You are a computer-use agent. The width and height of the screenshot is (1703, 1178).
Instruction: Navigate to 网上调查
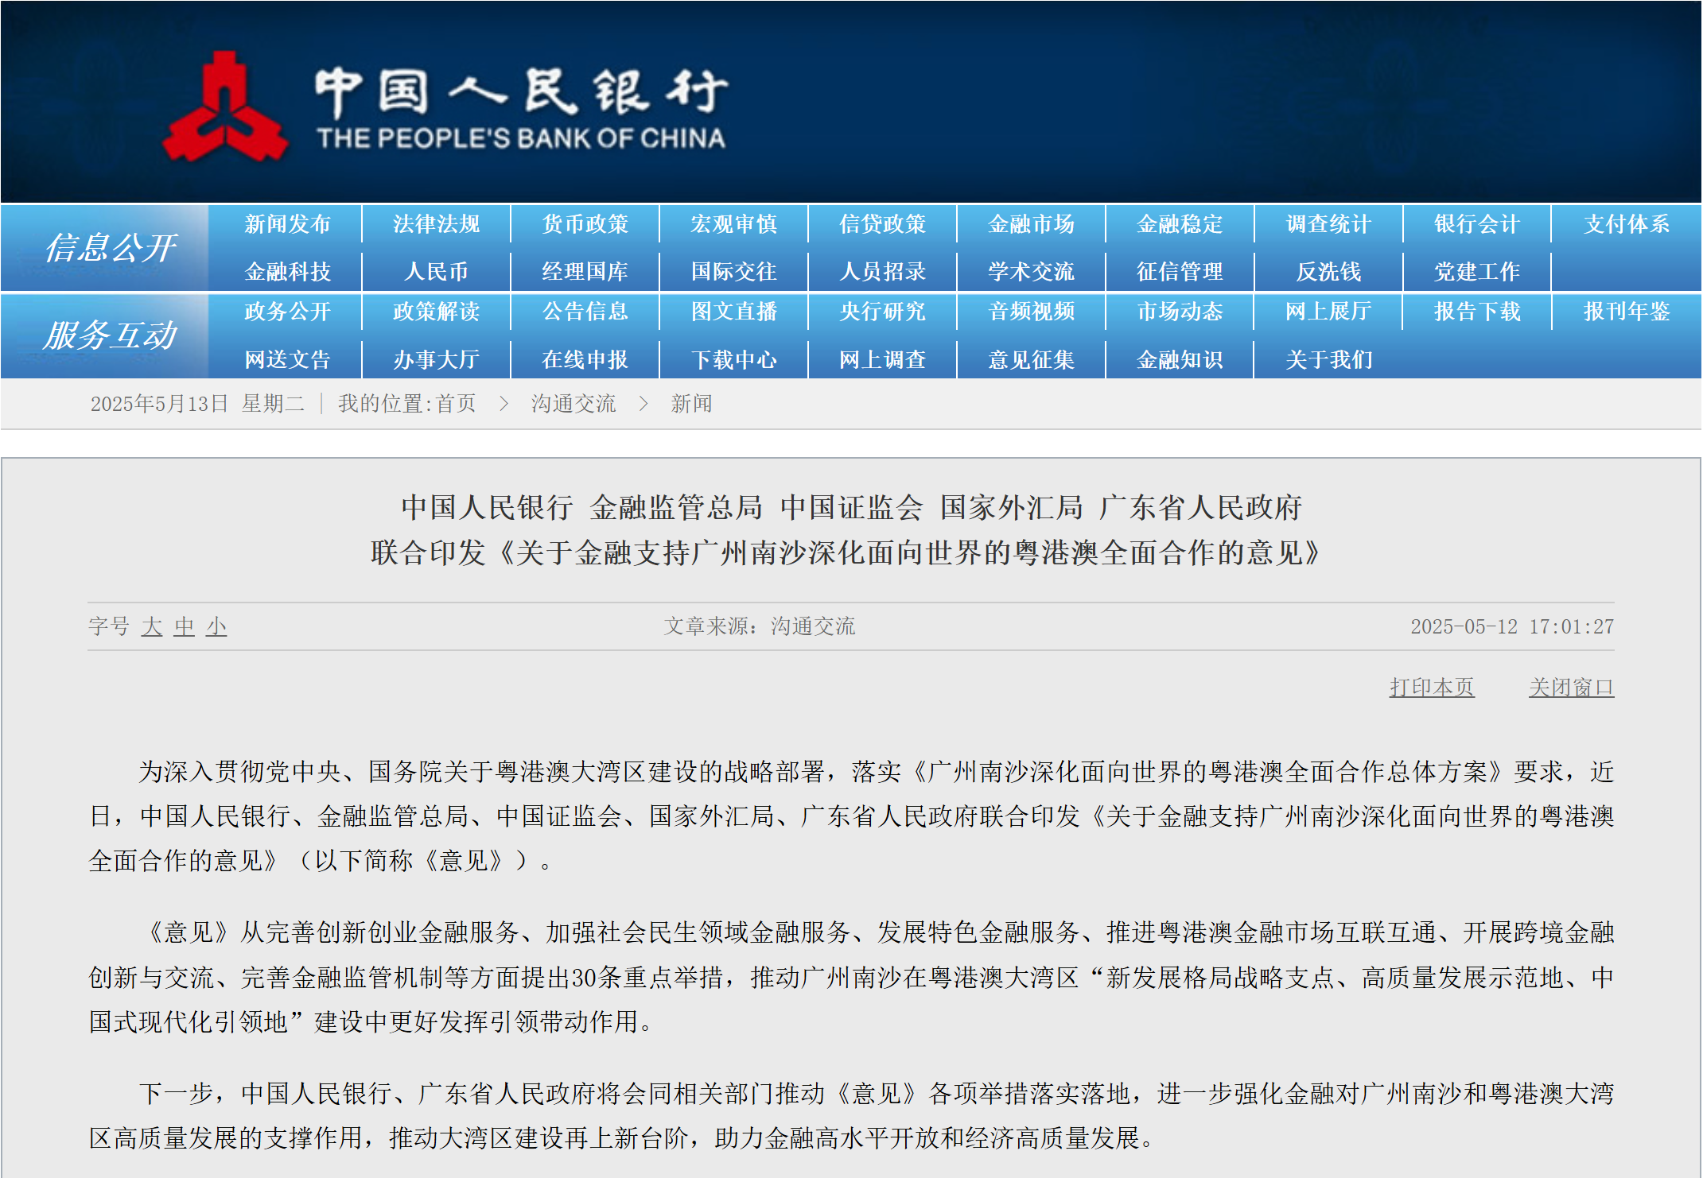[x=882, y=360]
